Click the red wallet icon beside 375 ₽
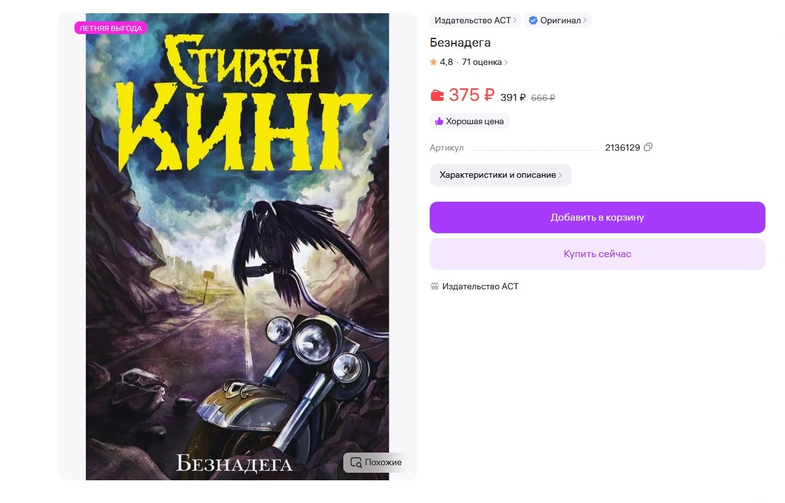This screenshot has width=785, height=503. coord(437,96)
